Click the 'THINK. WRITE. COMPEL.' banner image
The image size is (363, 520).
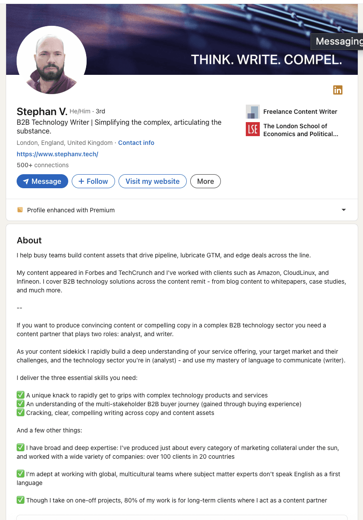267,60
